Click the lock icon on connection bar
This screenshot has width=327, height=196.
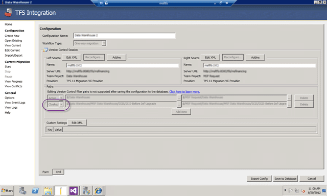click(x=106, y=3)
